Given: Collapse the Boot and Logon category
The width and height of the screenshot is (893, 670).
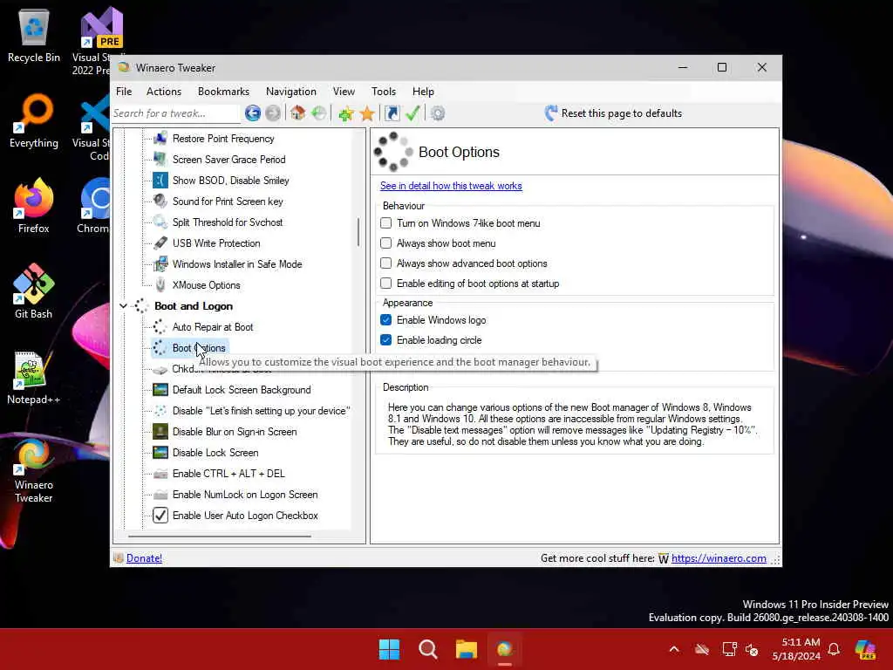Looking at the screenshot, I should pyautogui.click(x=123, y=306).
